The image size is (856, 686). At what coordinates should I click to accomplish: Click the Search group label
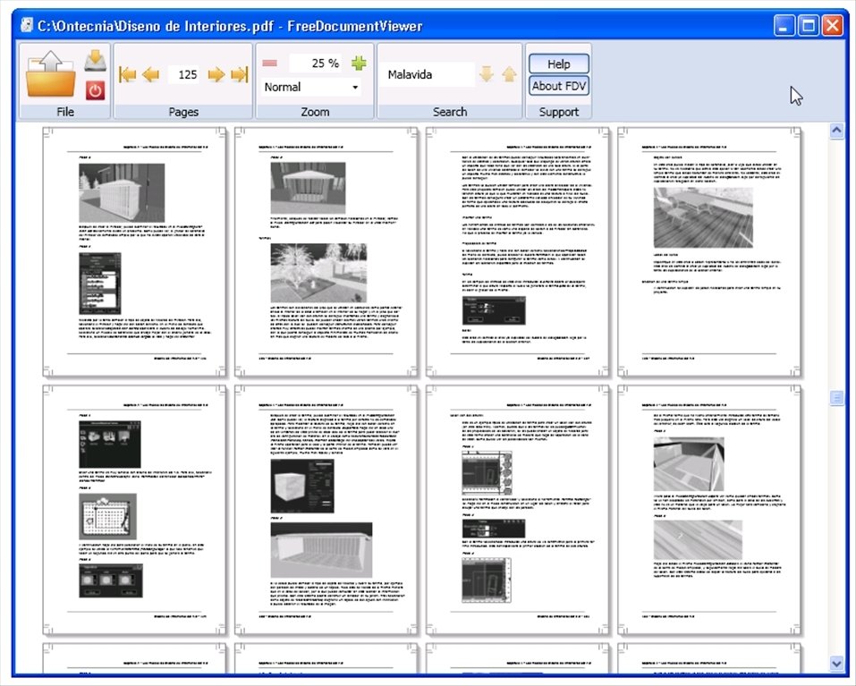tap(450, 112)
